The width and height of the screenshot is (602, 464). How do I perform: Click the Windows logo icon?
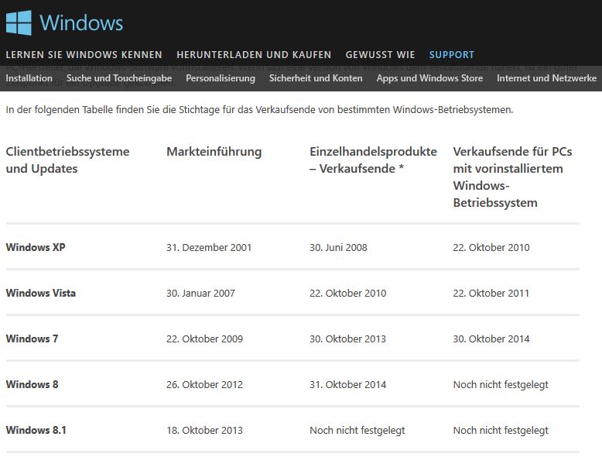click(19, 22)
